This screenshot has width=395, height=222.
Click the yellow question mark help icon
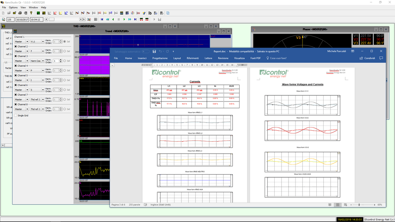pos(31,13)
